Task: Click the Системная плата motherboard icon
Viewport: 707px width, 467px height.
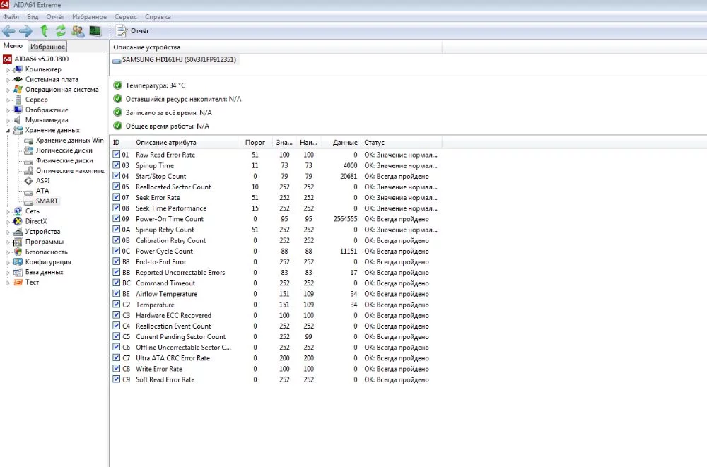Action: point(18,79)
